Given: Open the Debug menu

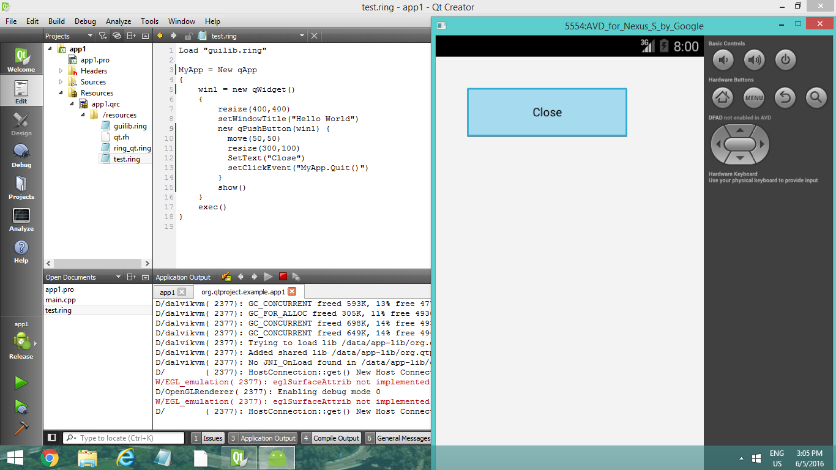Looking at the screenshot, I should tap(85, 21).
